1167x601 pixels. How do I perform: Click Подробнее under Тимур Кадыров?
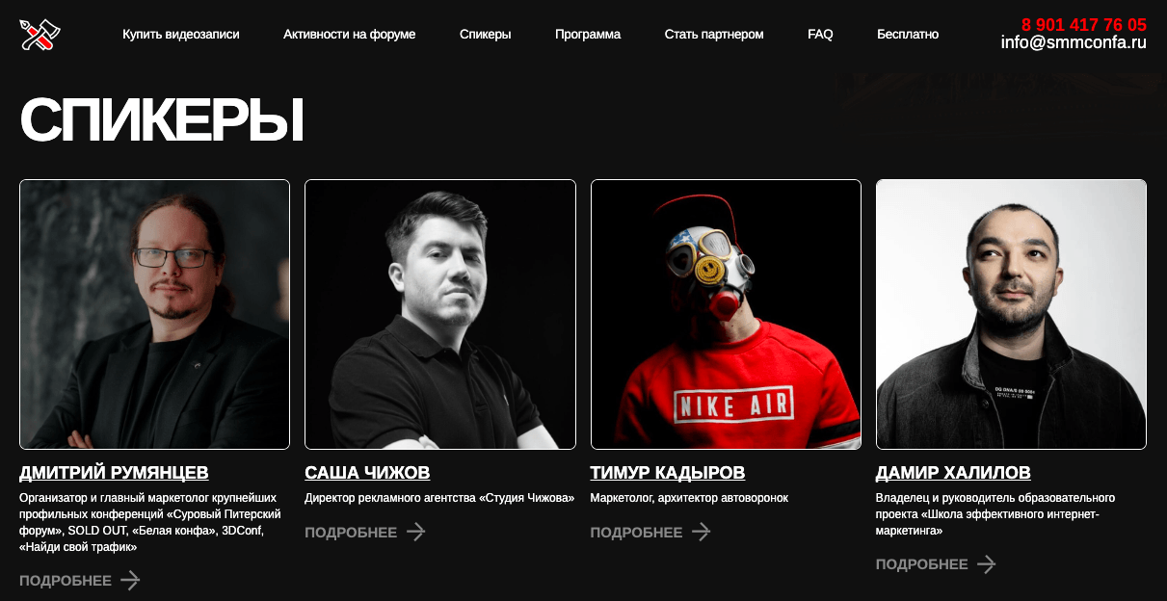pos(636,533)
